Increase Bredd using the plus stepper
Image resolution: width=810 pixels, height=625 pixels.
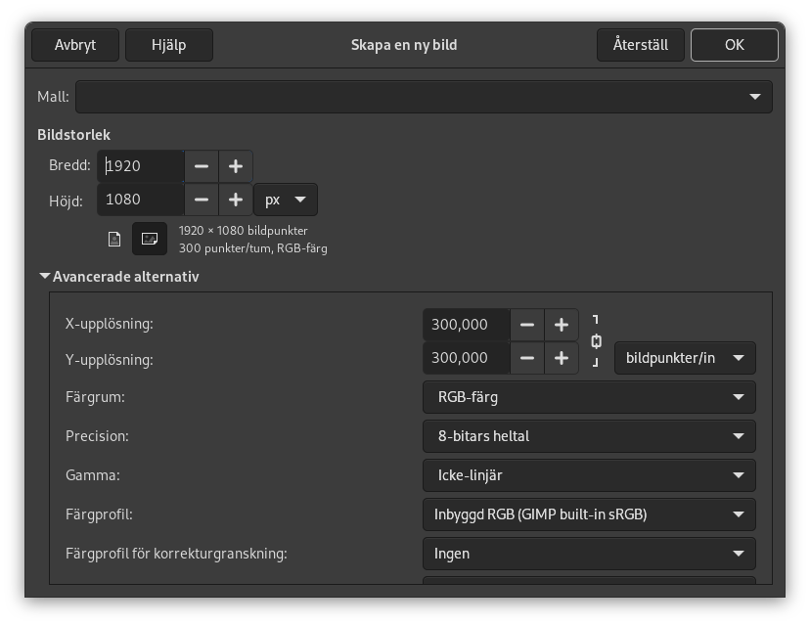235,165
